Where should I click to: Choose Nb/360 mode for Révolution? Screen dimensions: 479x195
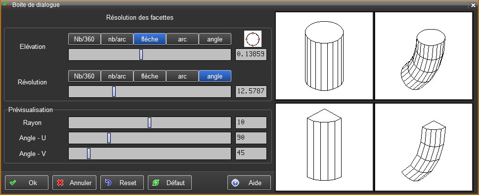[x=85, y=77]
